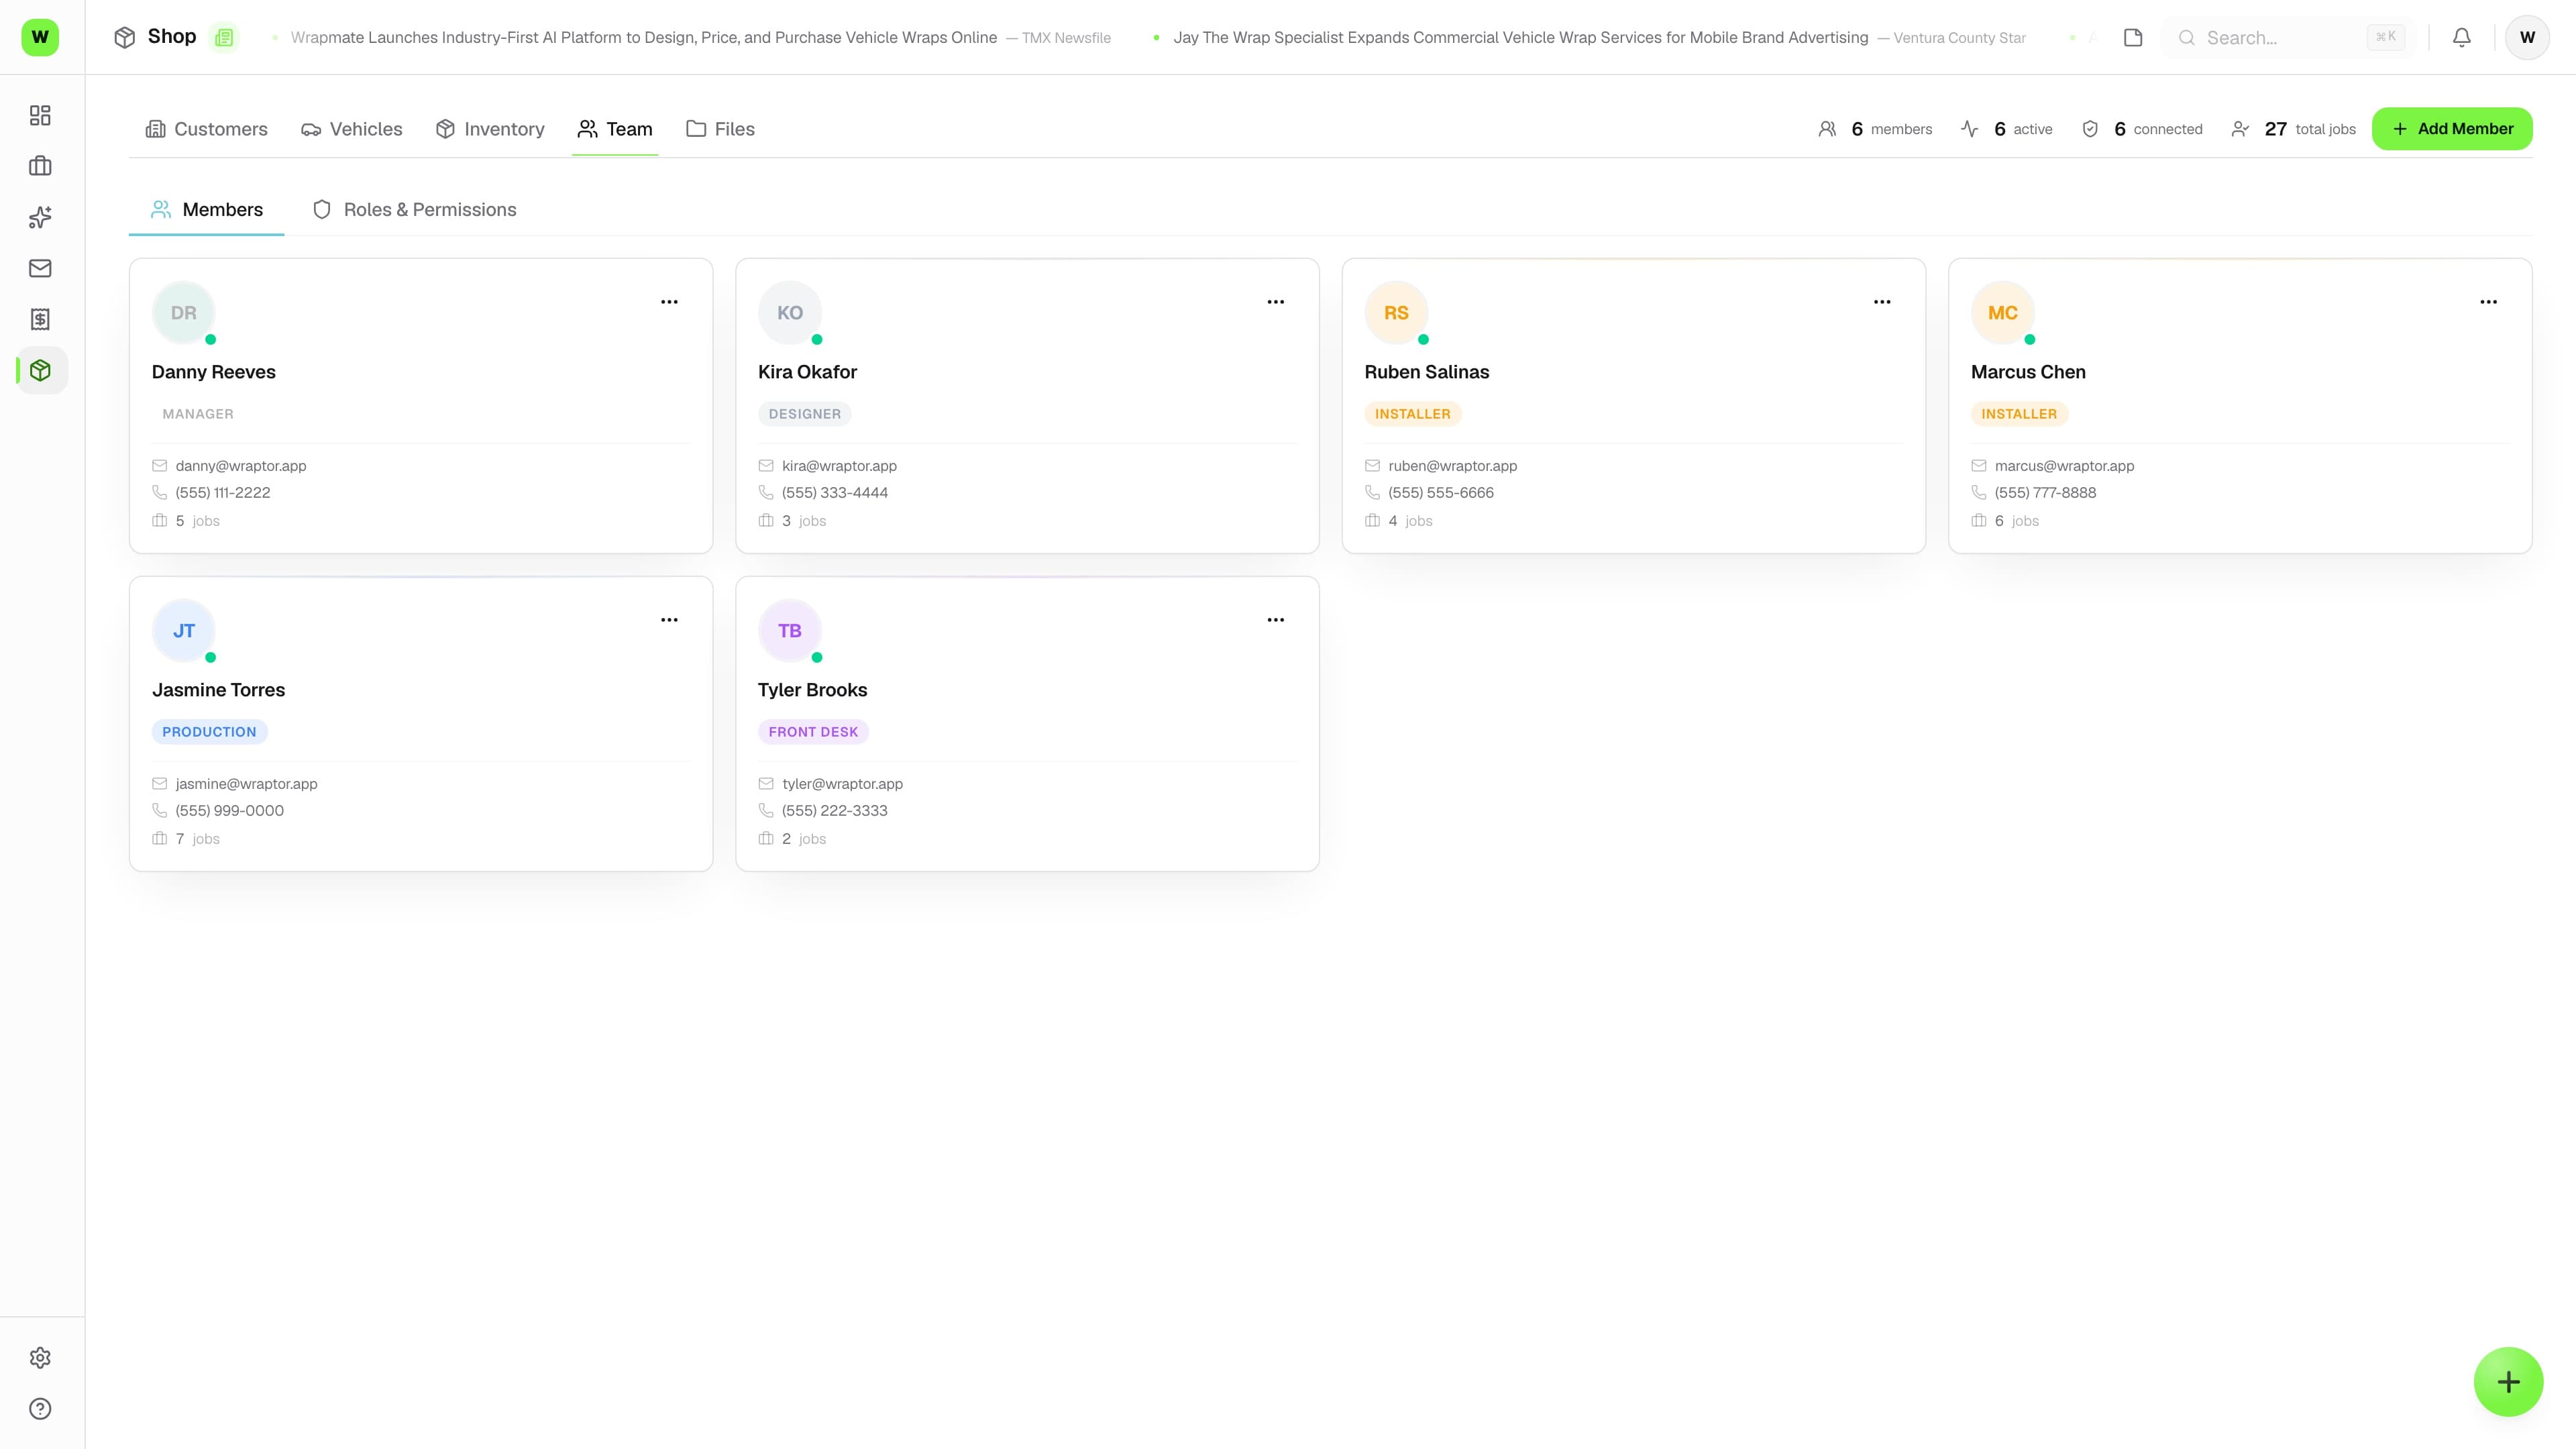Click phone number (555) 999-0000
The height and width of the screenshot is (1449, 2576).
point(230,811)
